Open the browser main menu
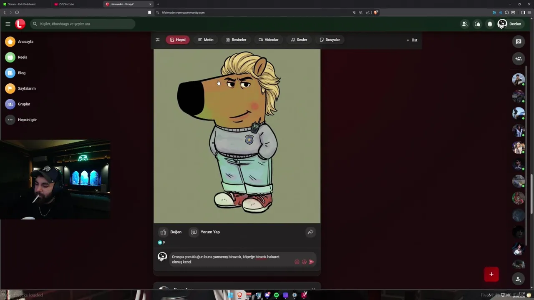 pyautogui.click(x=529, y=12)
